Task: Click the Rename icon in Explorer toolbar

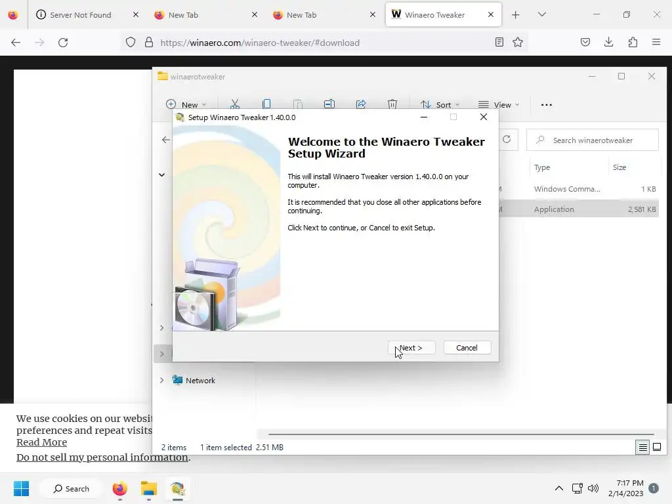Action: pos(329,104)
